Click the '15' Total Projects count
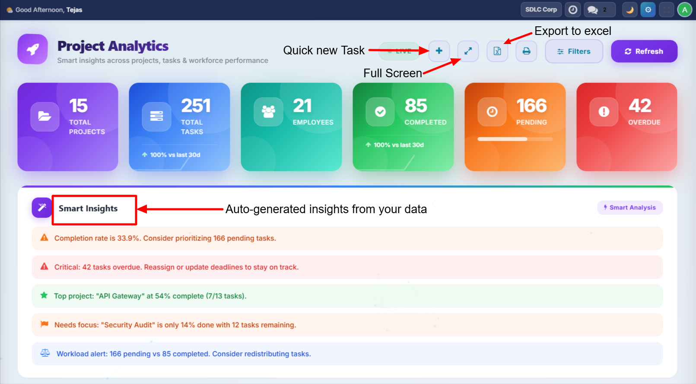 78,106
